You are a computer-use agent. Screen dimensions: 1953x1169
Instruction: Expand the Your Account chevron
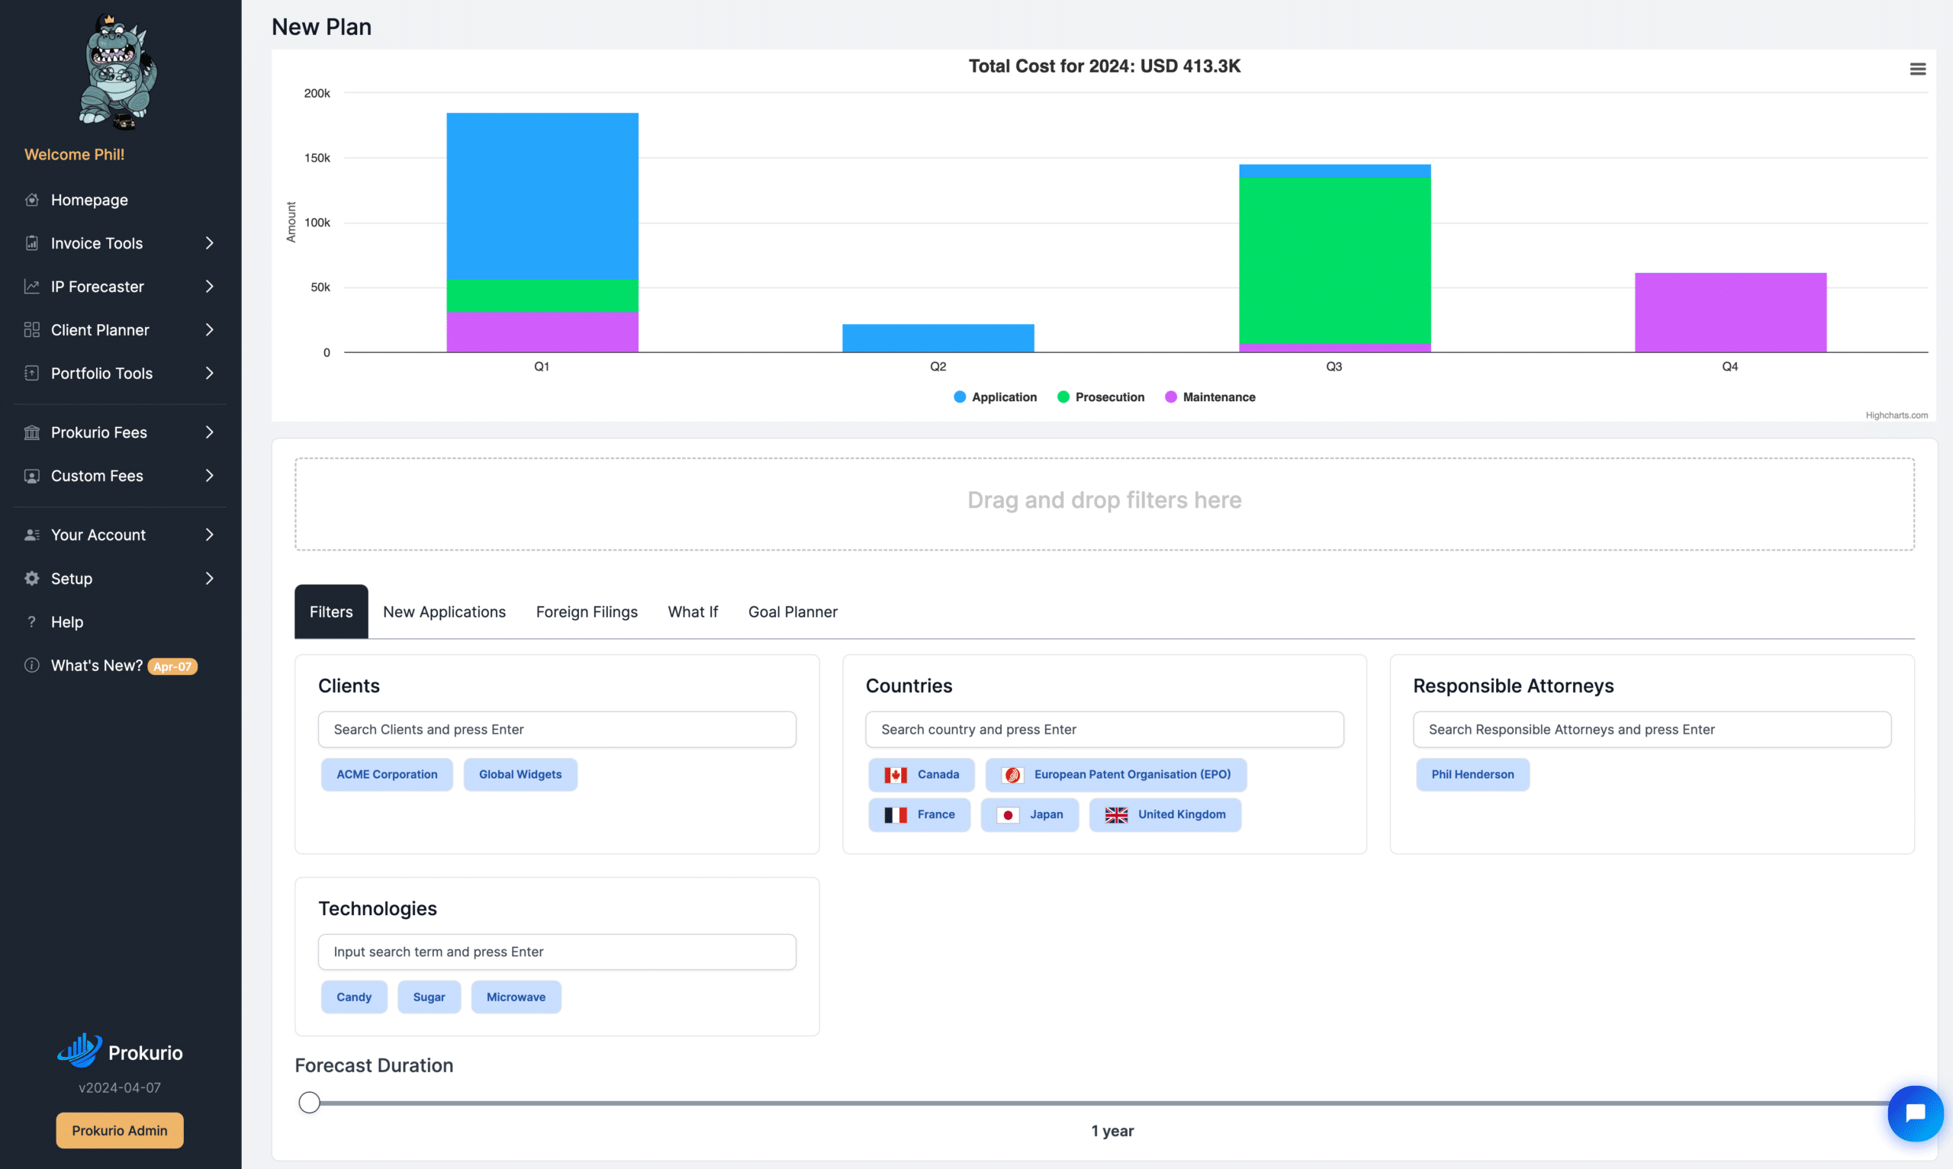[210, 535]
